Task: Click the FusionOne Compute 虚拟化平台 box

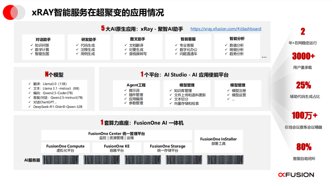Action: [x=65, y=148]
